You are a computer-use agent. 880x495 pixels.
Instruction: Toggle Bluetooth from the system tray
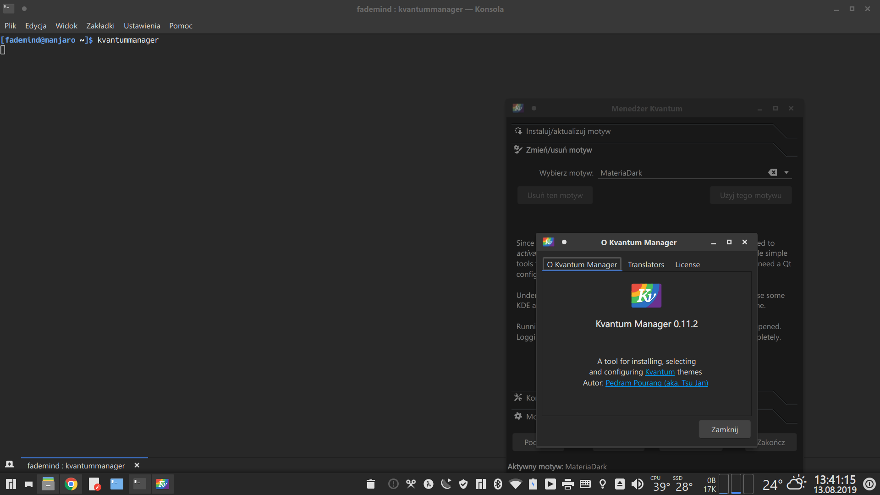coord(498,484)
